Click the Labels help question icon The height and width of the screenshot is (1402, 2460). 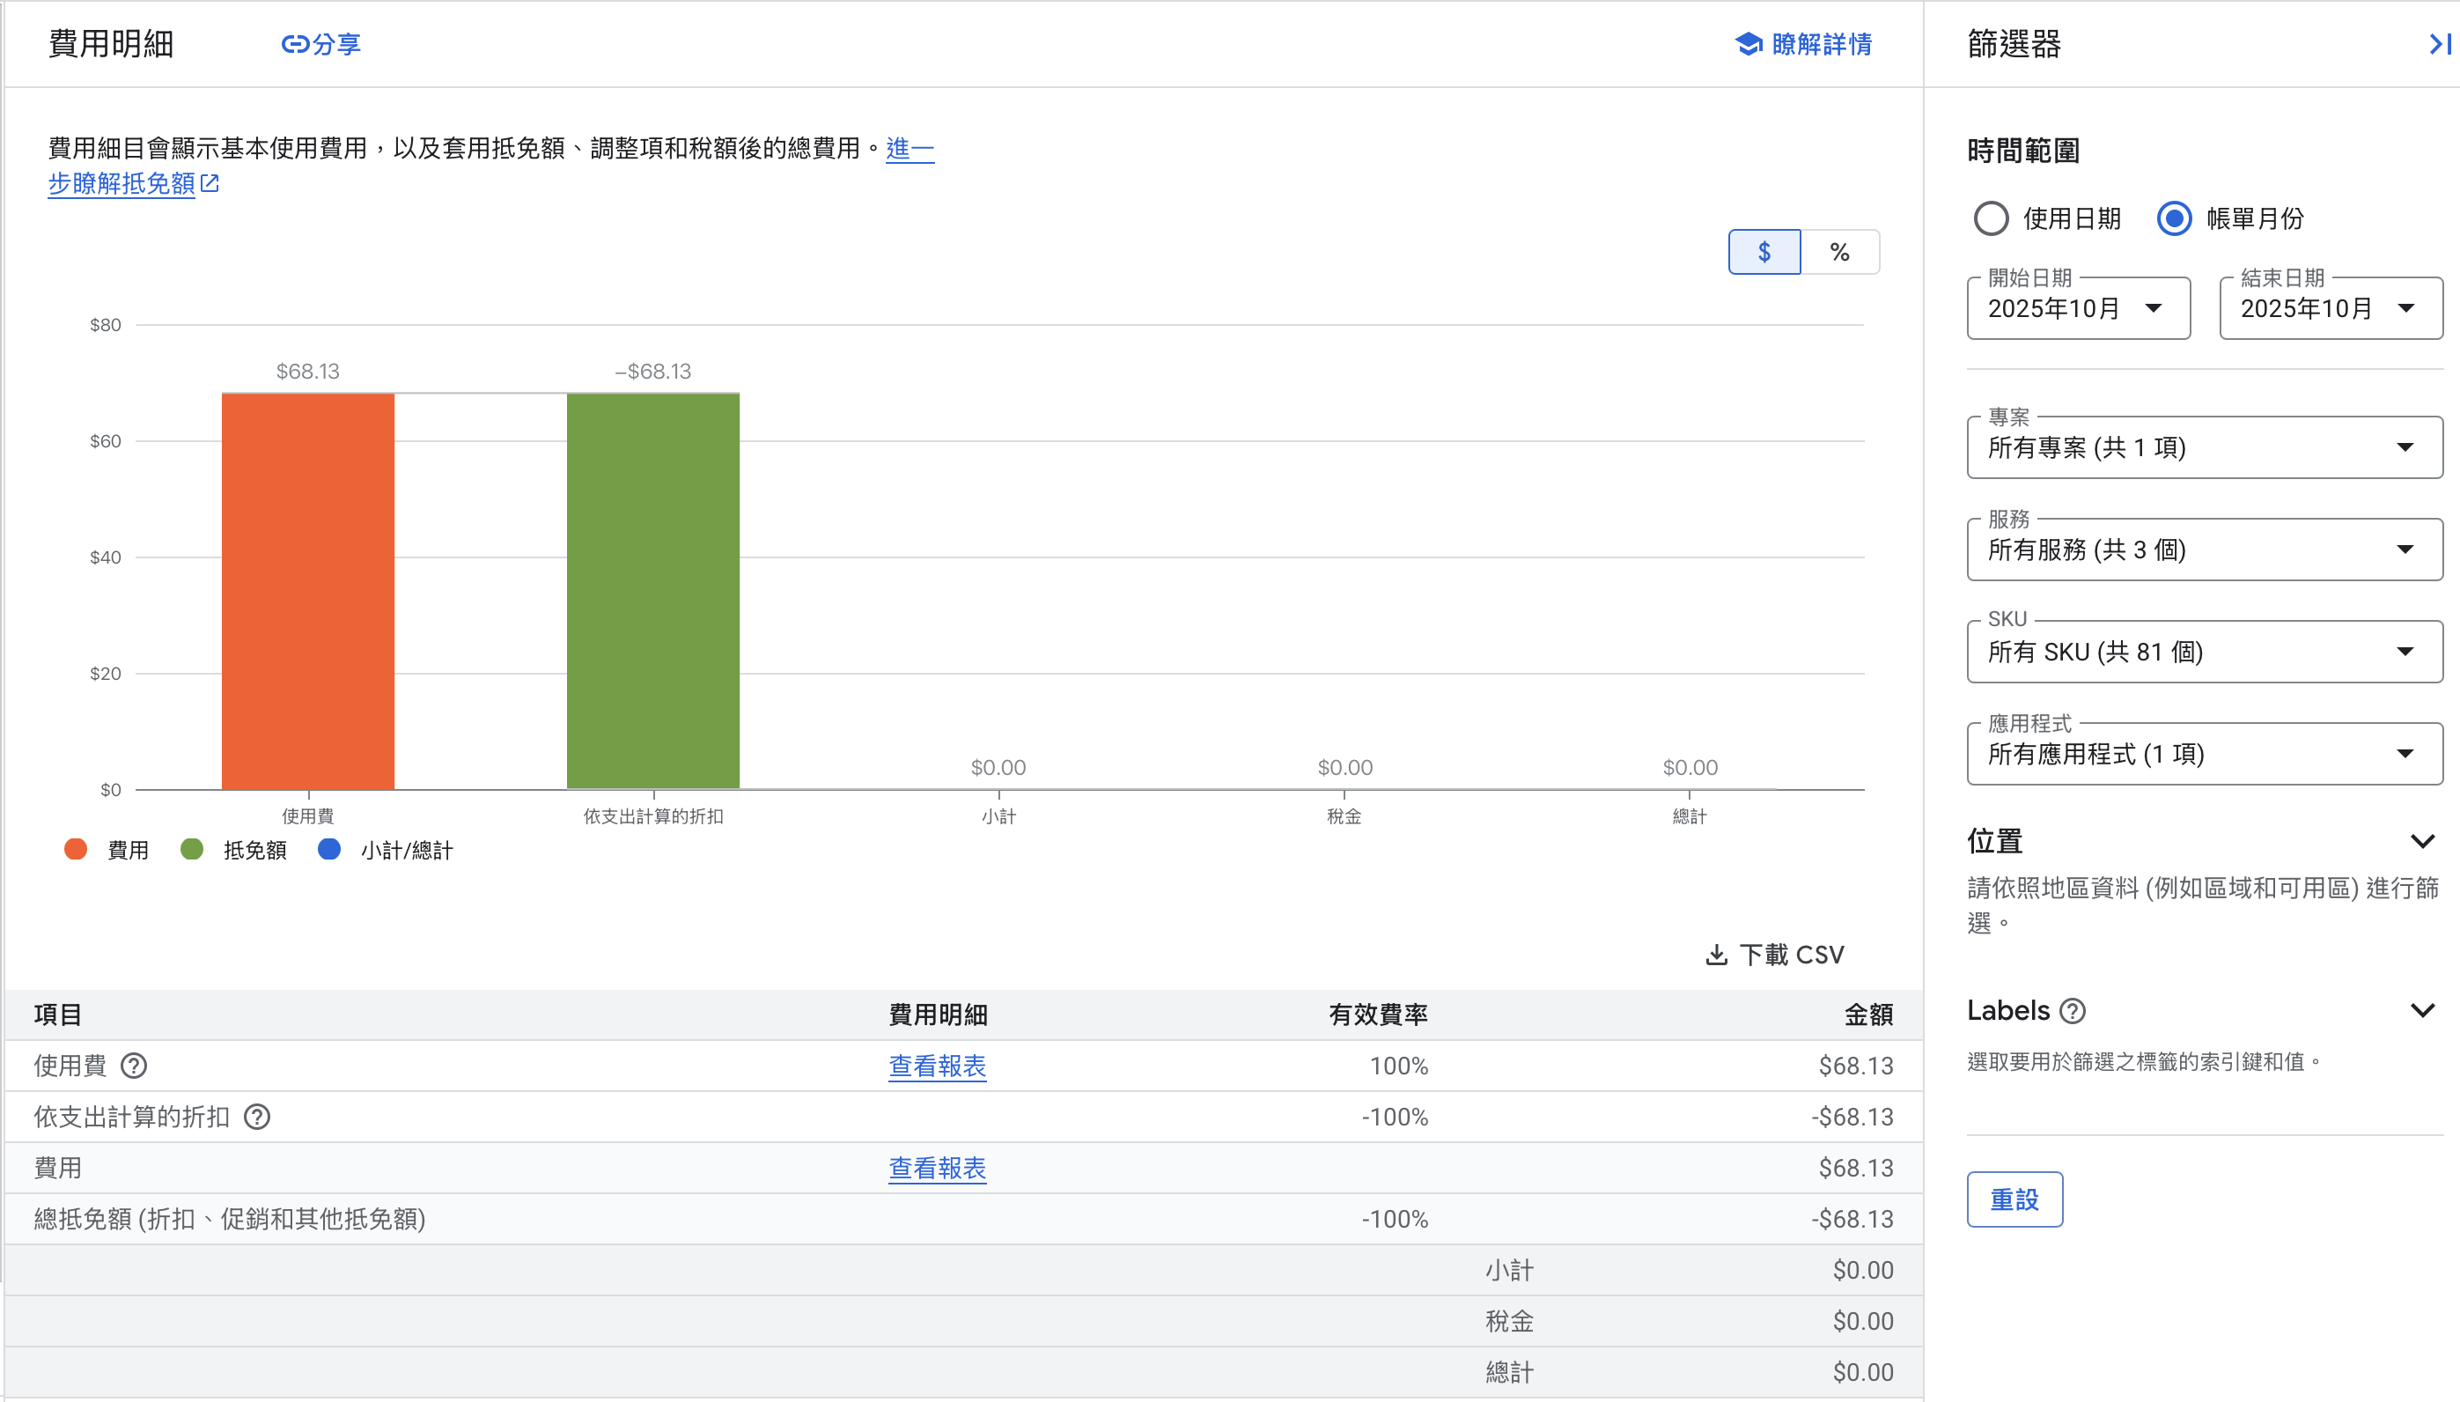click(2072, 1011)
